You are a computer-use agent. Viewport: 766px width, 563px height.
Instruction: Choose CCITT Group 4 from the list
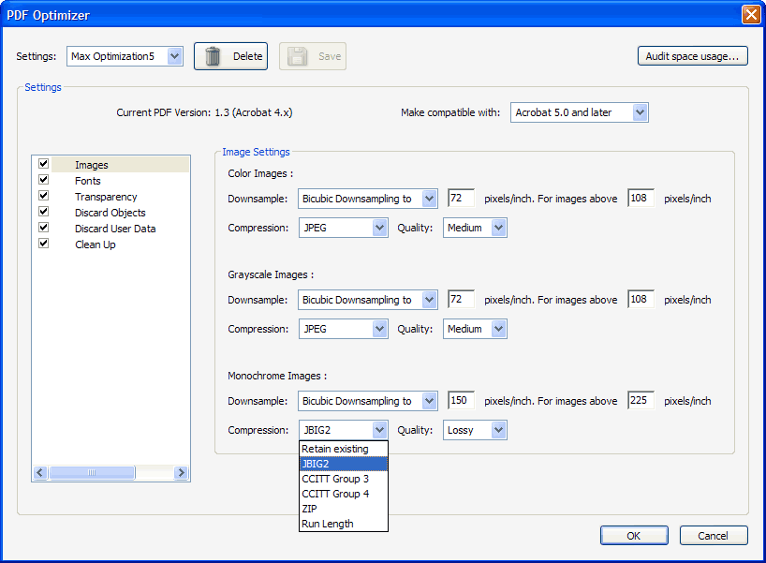coord(335,494)
